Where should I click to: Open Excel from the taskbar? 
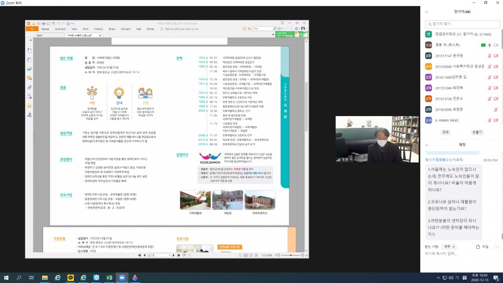click(109, 277)
